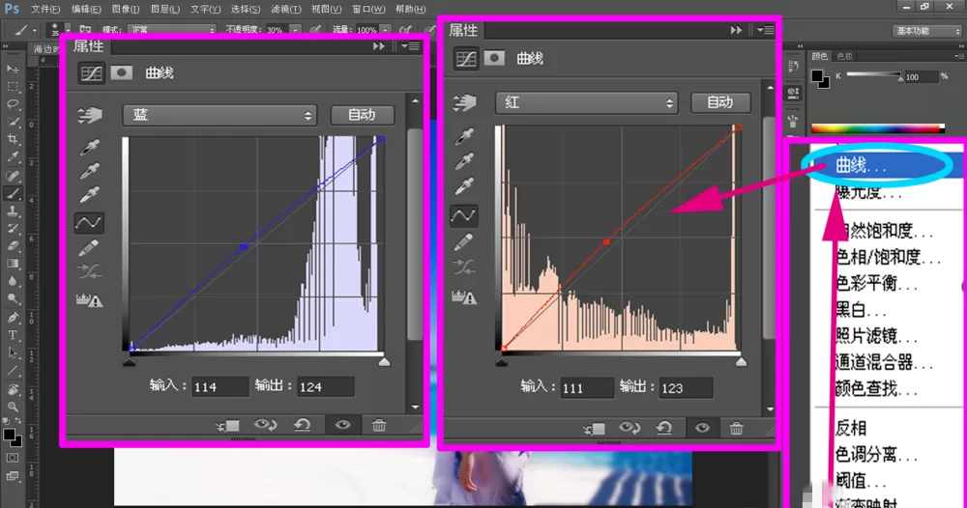Open the flyout menu of the blue curves panel
Image resolution: width=967 pixels, height=508 pixels.
coord(410,46)
